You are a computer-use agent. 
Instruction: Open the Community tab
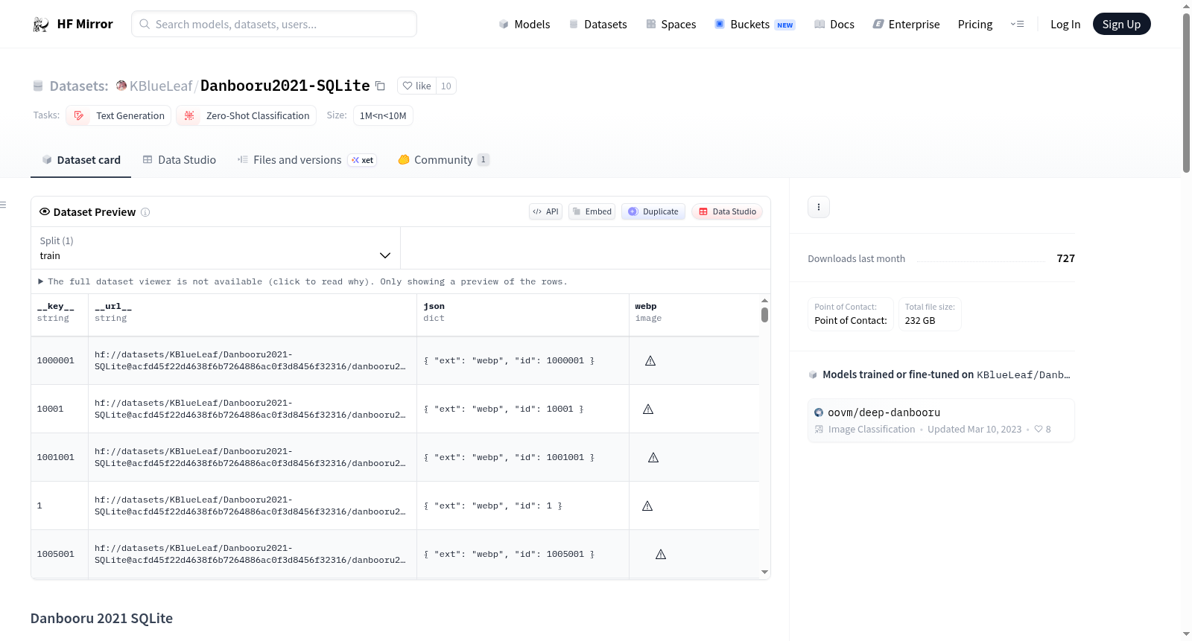pyautogui.click(x=443, y=160)
